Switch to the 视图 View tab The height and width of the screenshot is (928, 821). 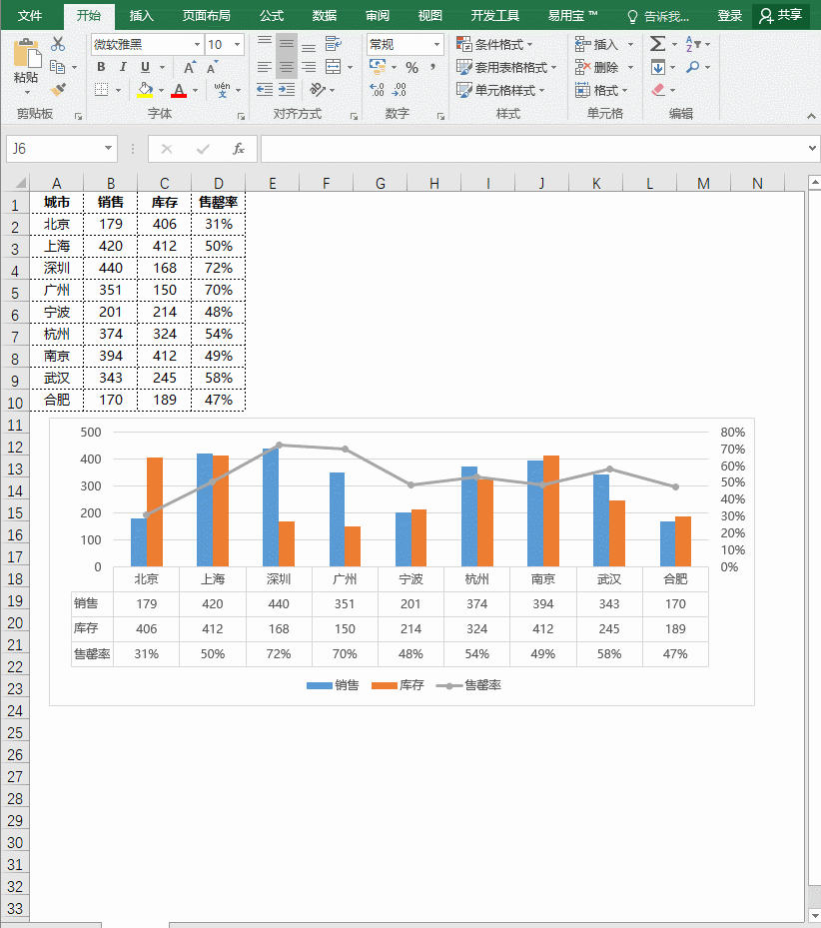[x=430, y=15]
